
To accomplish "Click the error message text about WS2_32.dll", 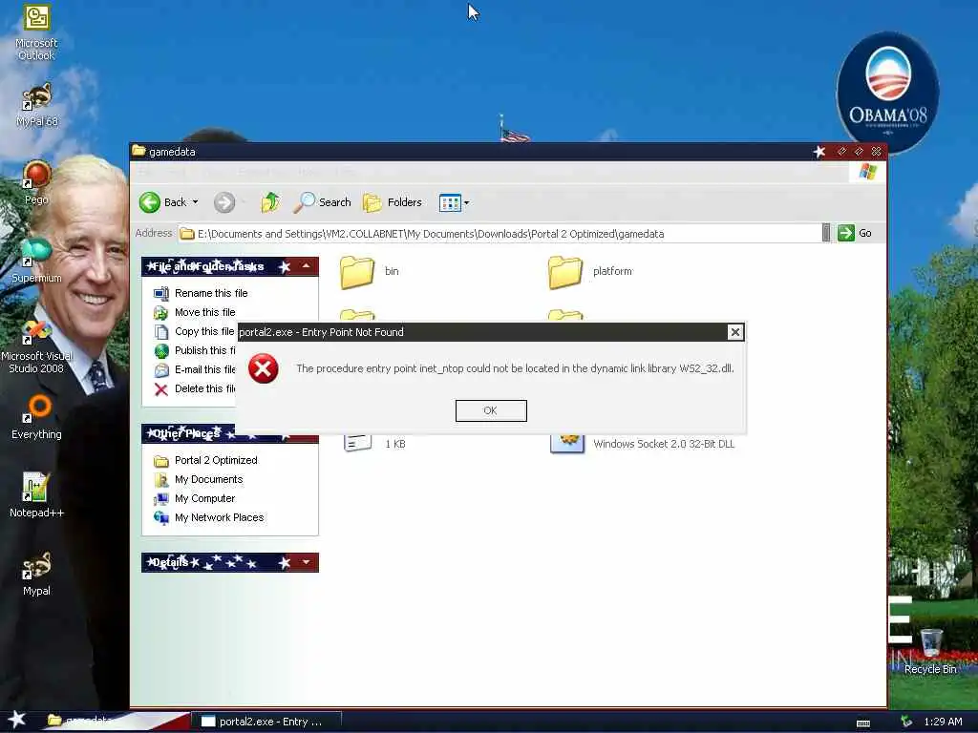I will click(x=515, y=368).
